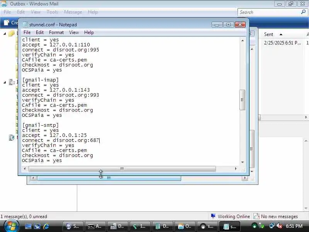Click the 'connect = disroot.org:993' line
This screenshot has width=309, height=232.
(x=61, y=95)
